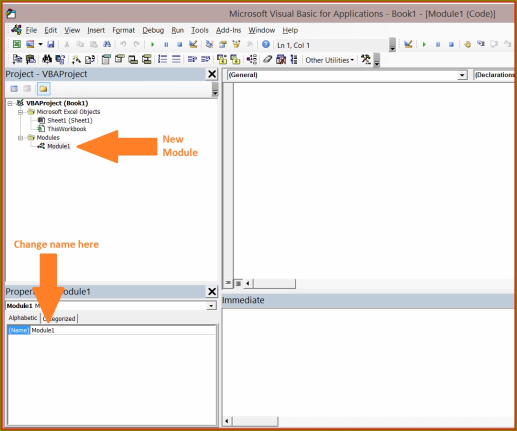Click the View Object icon in Project panel
Viewport: 517px width, 431px height.
(27, 88)
